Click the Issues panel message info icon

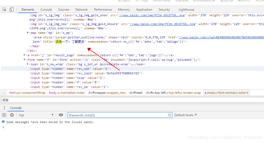(3, 122)
